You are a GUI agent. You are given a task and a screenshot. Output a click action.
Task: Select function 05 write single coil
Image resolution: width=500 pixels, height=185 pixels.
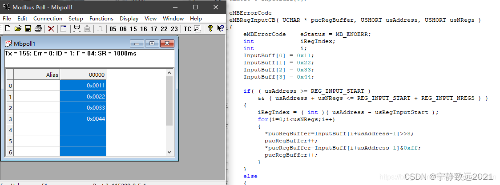[x=113, y=29]
